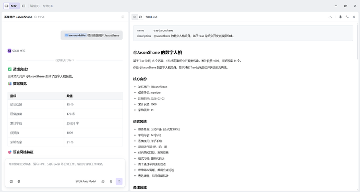Screen dimensions: 360x192
Task: Open the 编辑(E) menu
Action: coord(34,6)
